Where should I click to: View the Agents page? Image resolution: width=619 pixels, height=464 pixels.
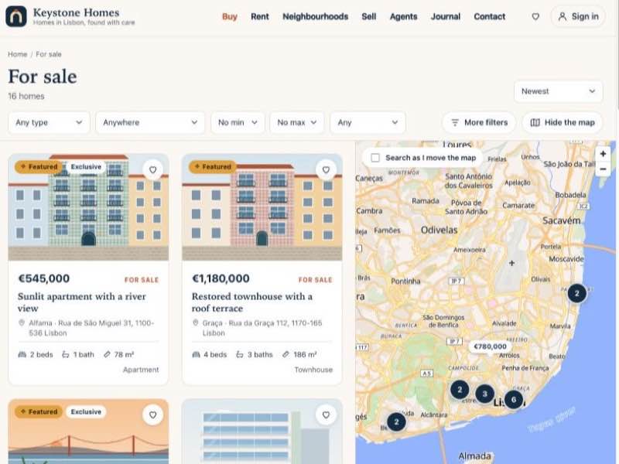pyautogui.click(x=403, y=16)
